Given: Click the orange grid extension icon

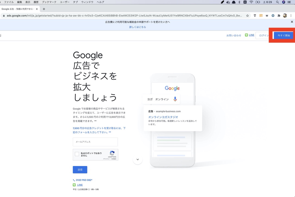Looking at the screenshot, I should pyautogui.click(x=261, y=16).
